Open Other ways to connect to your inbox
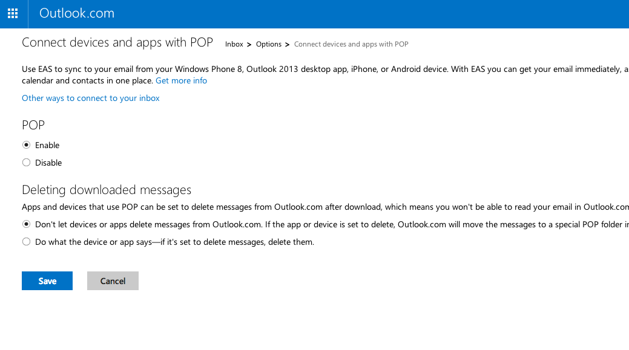The height and width of the screenshot is (350, 629). pos(91,98)
